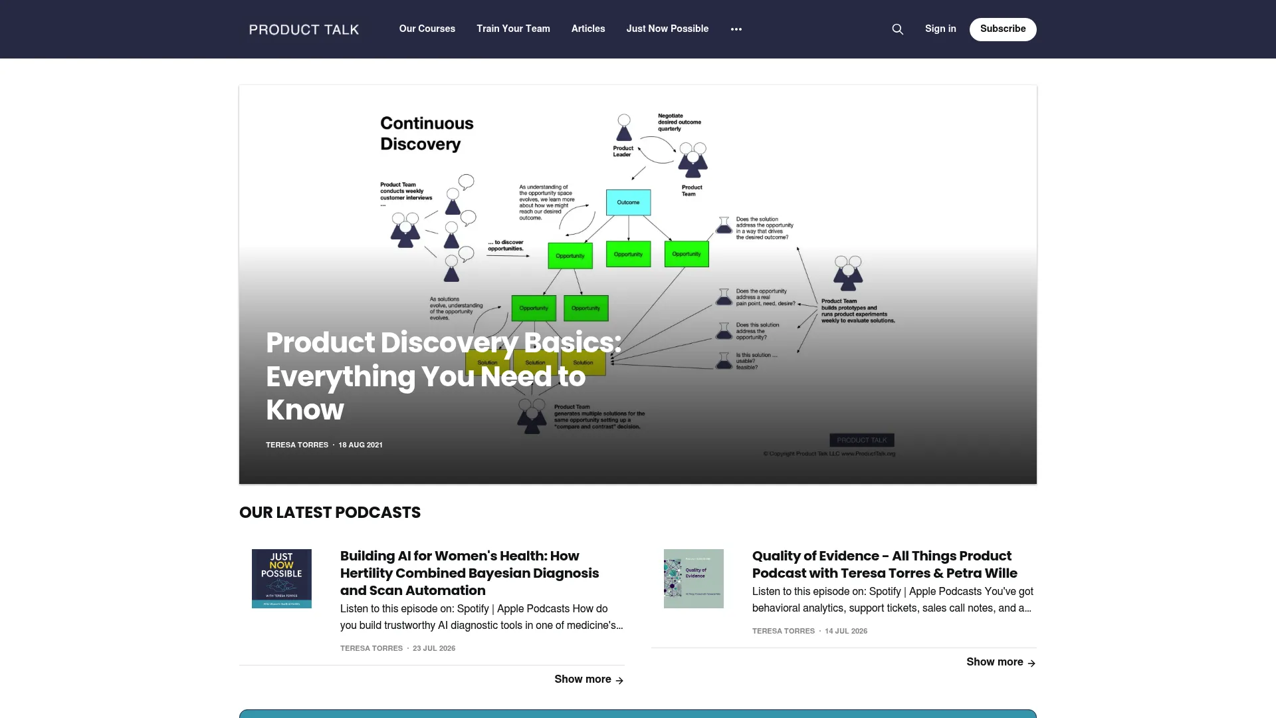The image size is (1276, 718).
Task: Click the 14 JUL 2026 date text
Action: point(846,631)
